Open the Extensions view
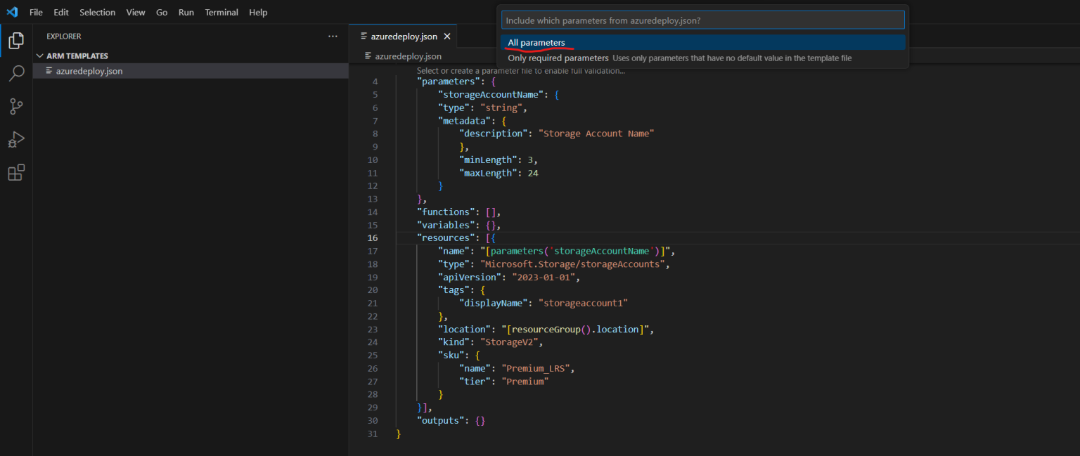The image size is (1080, 456). [x=15, y=172]
